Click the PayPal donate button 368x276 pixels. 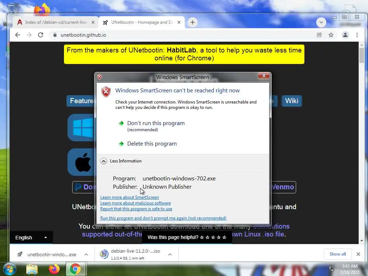[x=83, y=187]
